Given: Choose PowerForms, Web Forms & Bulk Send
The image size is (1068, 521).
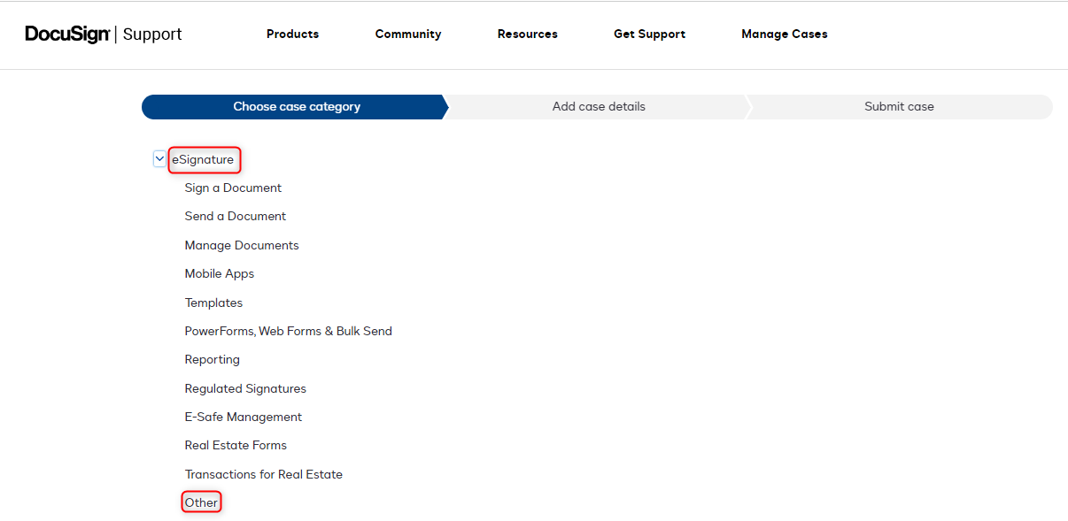Looking at the screenshot, I should pyautogui.click(x=288, y=332).
